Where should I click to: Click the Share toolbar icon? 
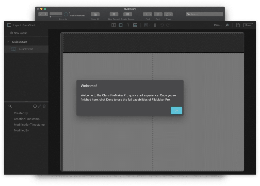(x=167, y=14)
